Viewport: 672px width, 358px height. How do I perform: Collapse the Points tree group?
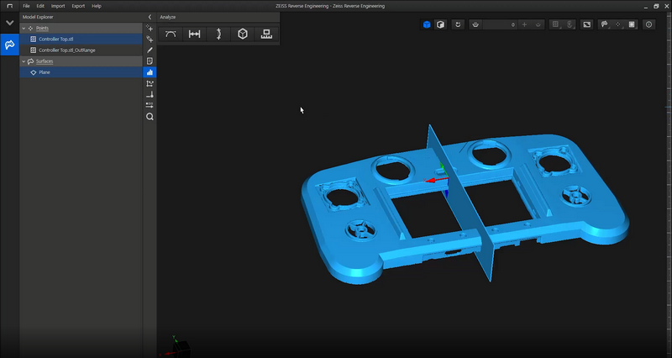[24, 29]
